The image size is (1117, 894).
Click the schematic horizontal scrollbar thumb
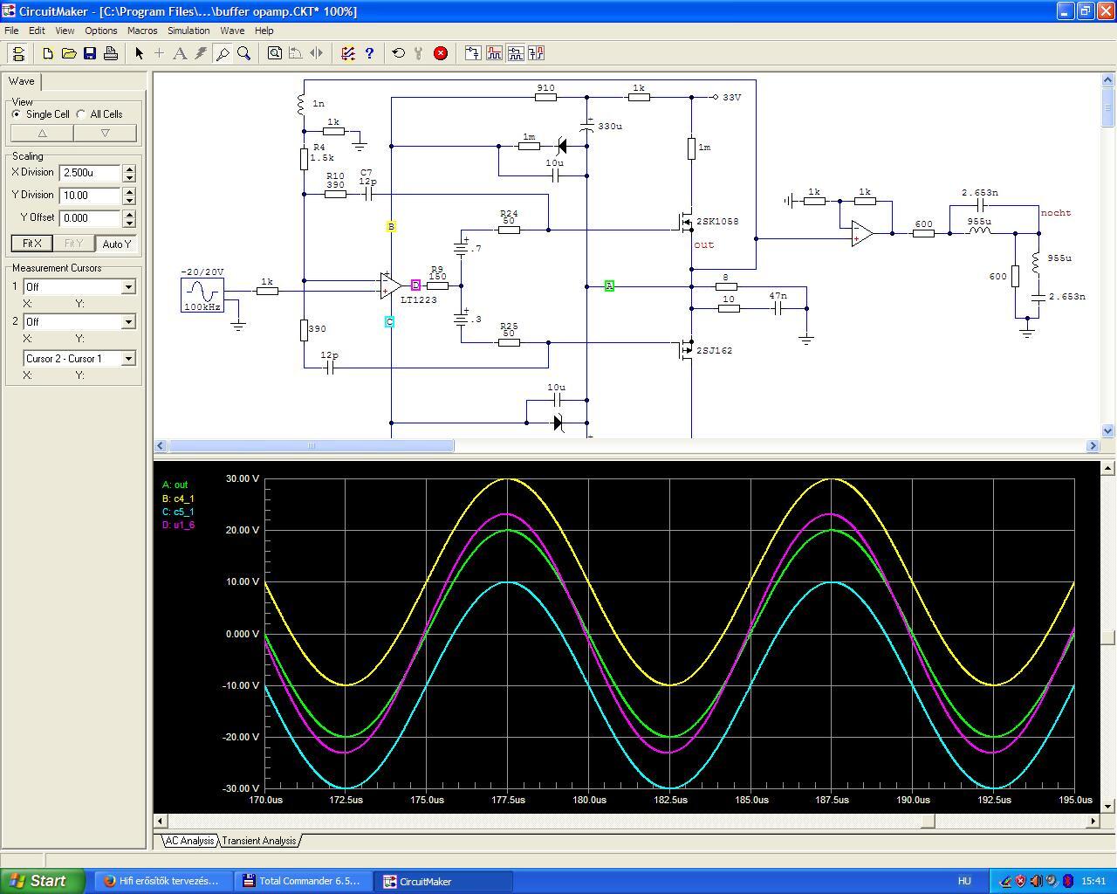tap(311, 446)
